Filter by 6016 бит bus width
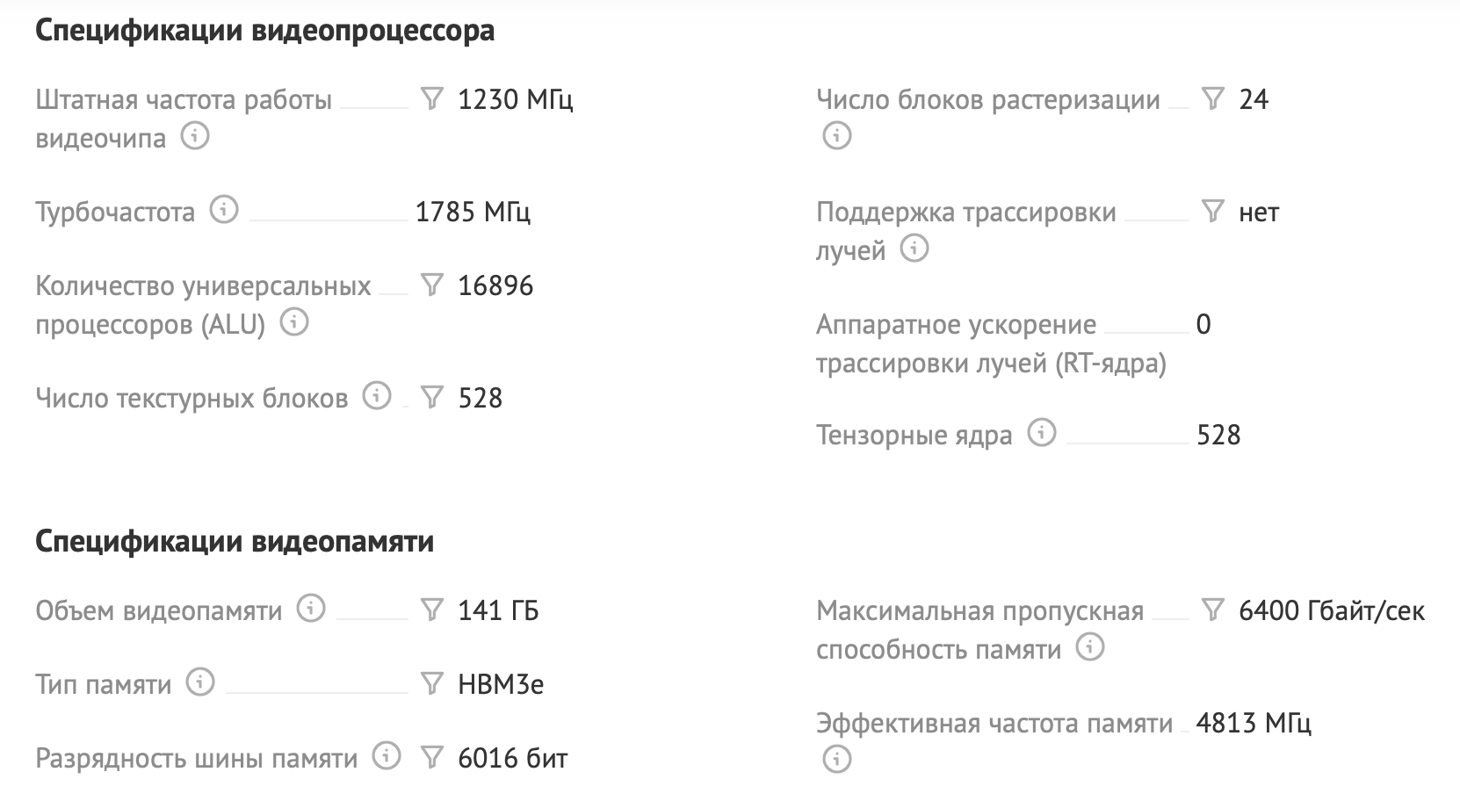1460x808 pixels. click(431, 757)
